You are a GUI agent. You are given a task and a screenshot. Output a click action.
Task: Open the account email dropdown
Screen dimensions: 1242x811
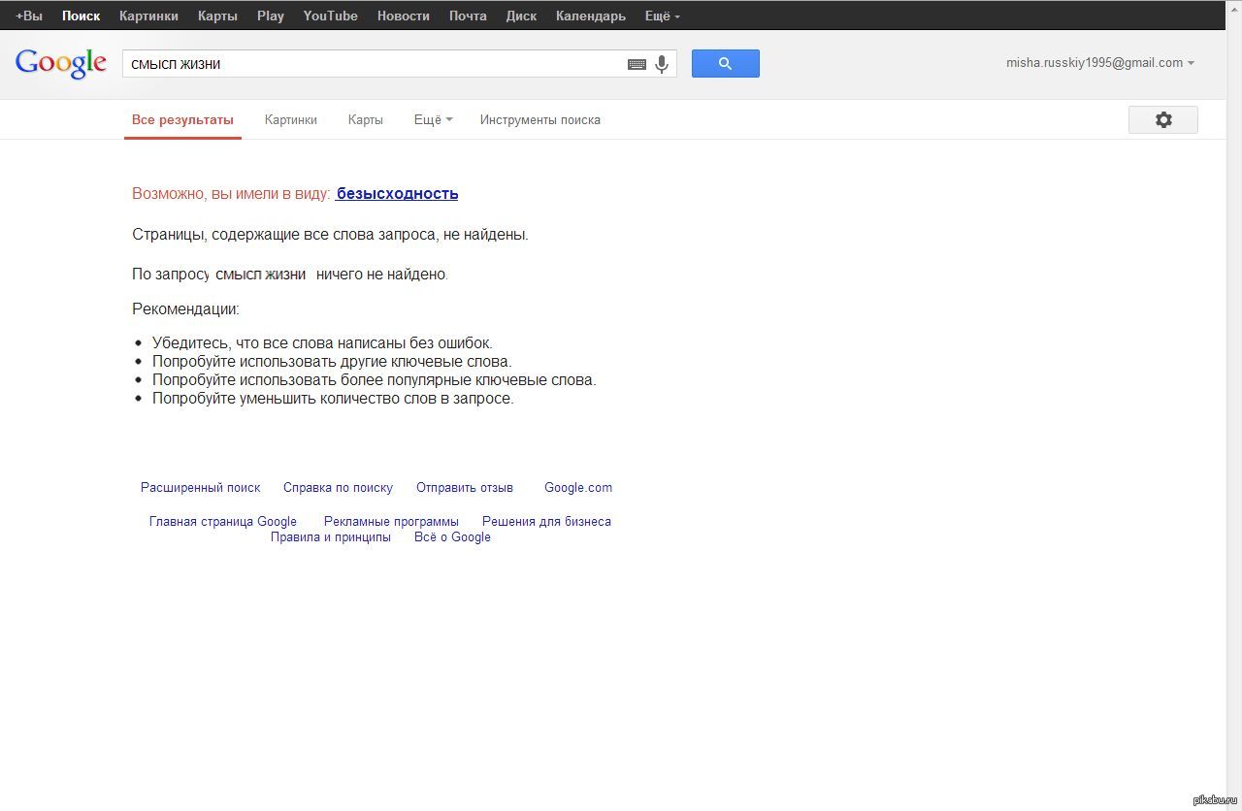tap(1099, 63)
